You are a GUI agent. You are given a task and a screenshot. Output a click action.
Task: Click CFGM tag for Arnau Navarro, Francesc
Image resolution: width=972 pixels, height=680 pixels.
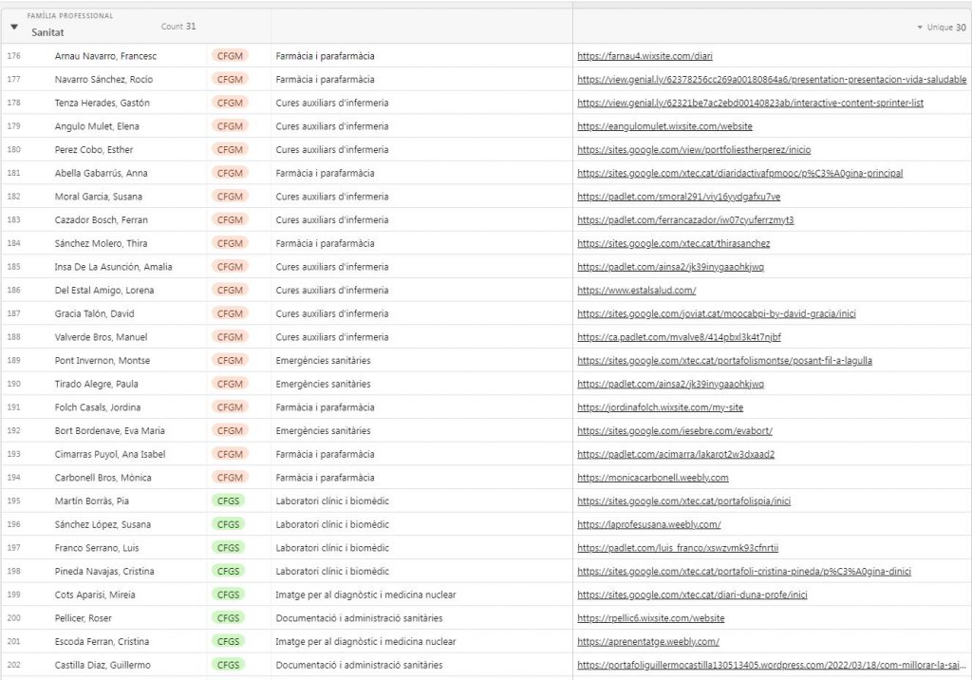(230, 56)
